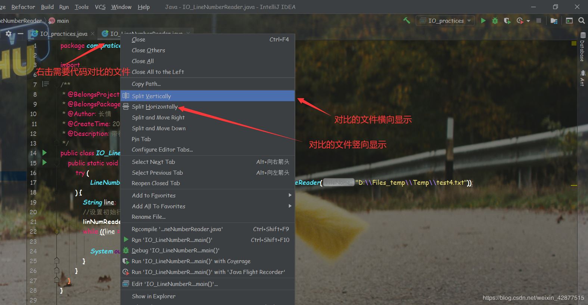Viewport: 588px width, 305px height.
Task: Open the Help menu
Action: 144,7
